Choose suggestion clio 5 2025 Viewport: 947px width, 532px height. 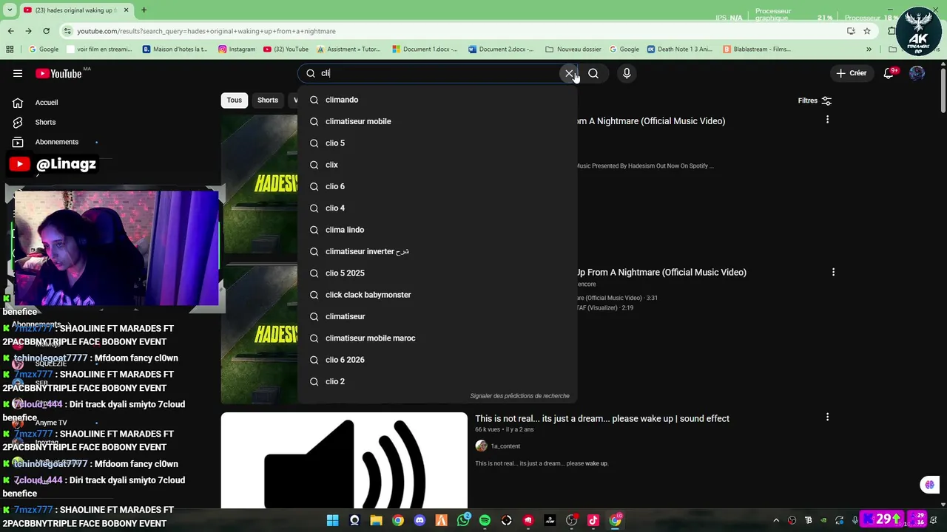pyautogui.click(x=437, y=273)
